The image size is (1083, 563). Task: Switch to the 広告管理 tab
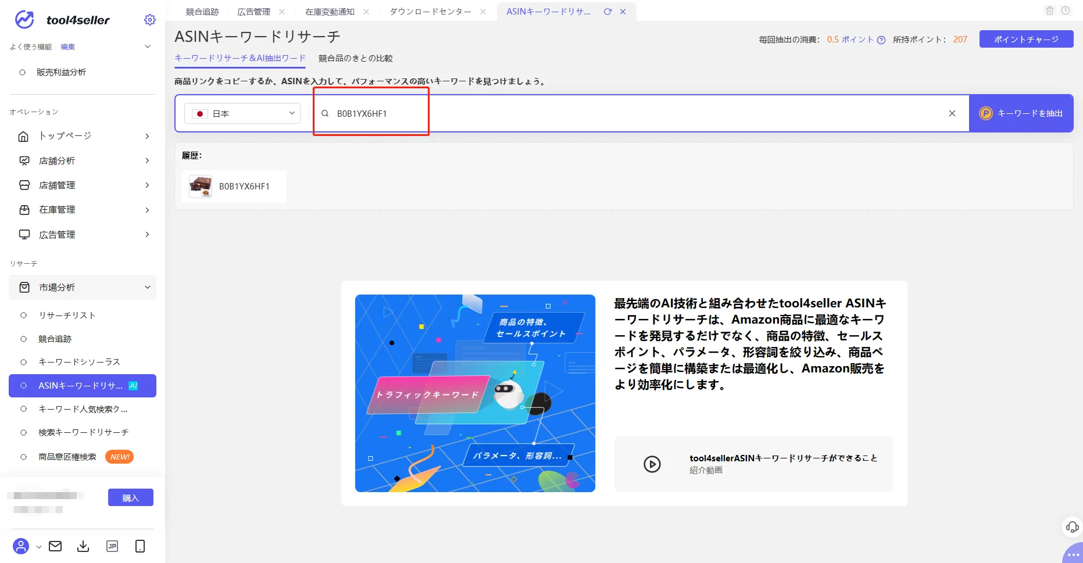pos(254,12)
